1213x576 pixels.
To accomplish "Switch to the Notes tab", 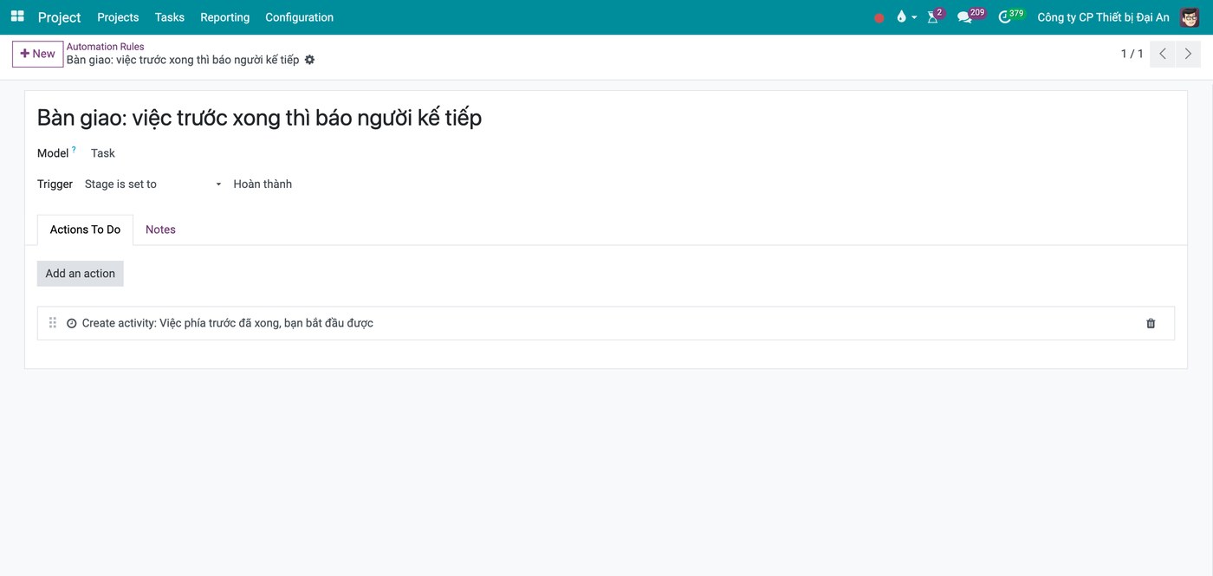I will click(160, 230).
